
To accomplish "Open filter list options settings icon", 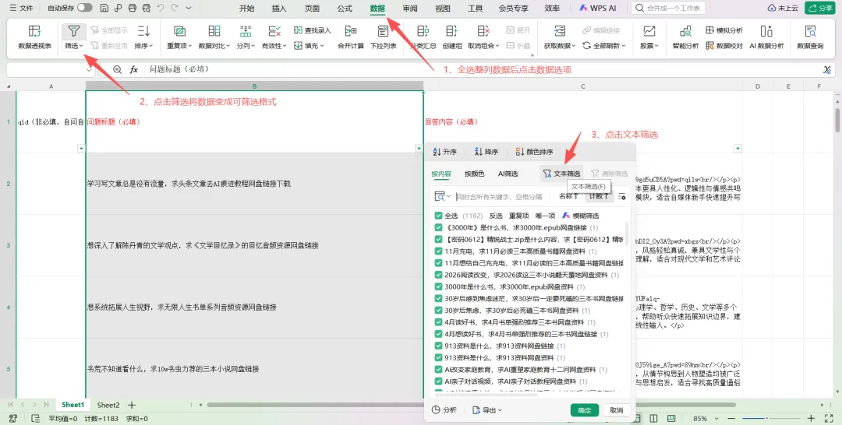I will click(x=621, y=197).
